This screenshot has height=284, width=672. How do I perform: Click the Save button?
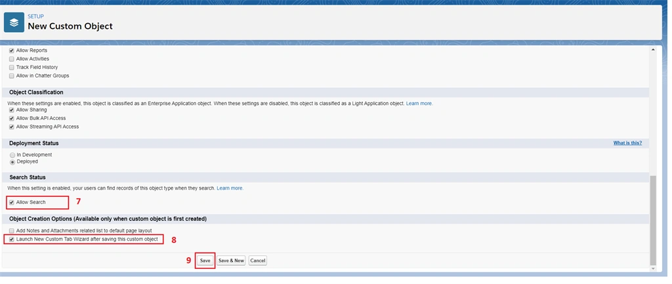(x=205, y=260)
